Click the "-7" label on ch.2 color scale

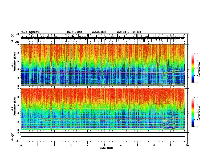coord(196,127)
